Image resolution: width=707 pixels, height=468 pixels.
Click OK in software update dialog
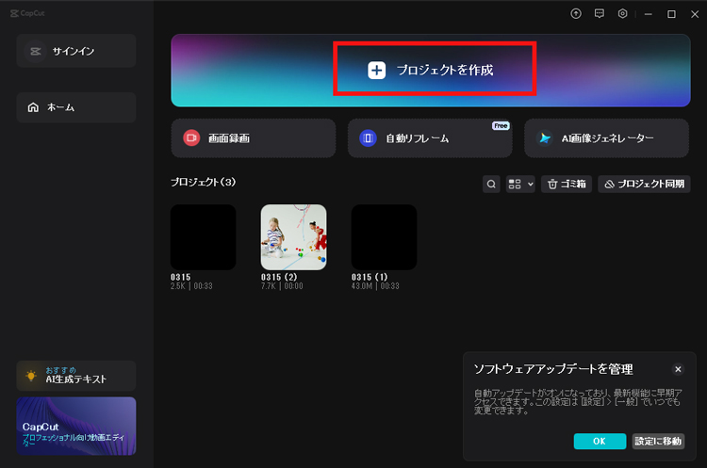click(x=600, y=441)
